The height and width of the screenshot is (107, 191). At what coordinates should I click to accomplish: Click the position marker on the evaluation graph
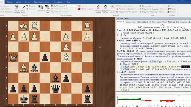click(x=179, y=96)
